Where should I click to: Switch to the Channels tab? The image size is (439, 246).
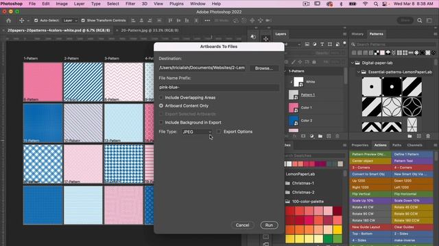pyautogui.click(x=414, y=145)
